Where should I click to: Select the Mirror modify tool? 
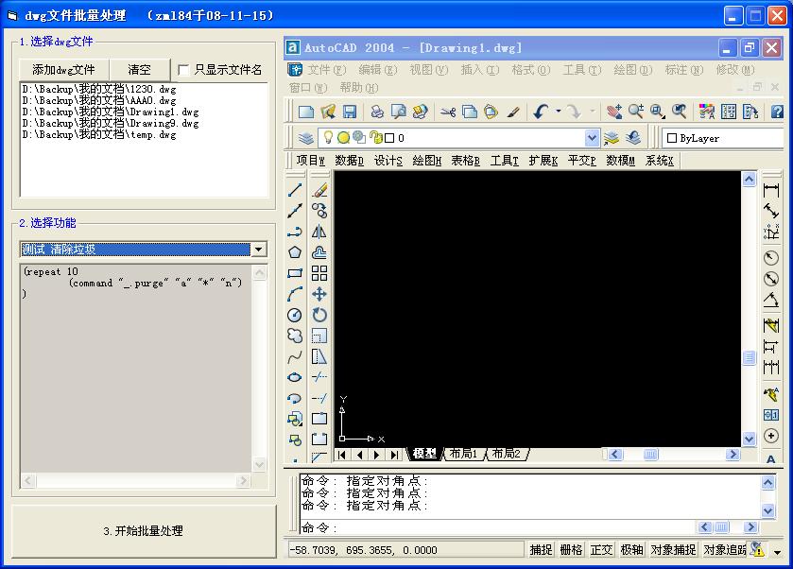319,232
